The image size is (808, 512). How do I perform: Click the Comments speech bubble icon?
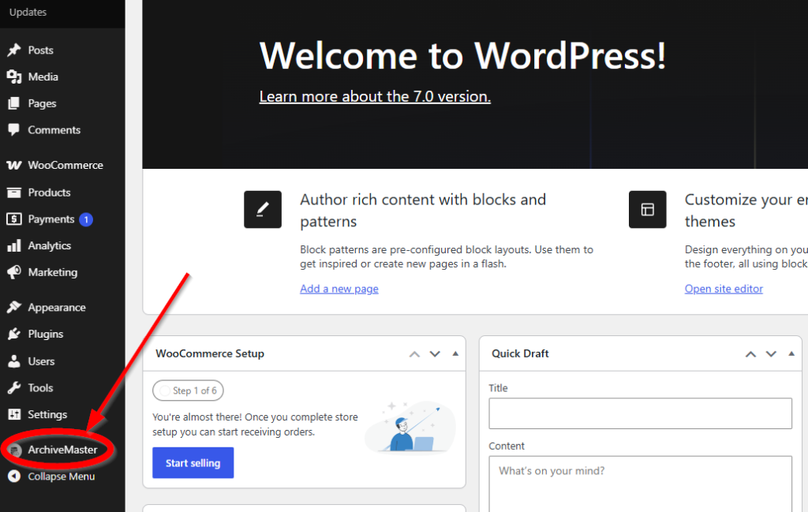[x=14, y=130]
